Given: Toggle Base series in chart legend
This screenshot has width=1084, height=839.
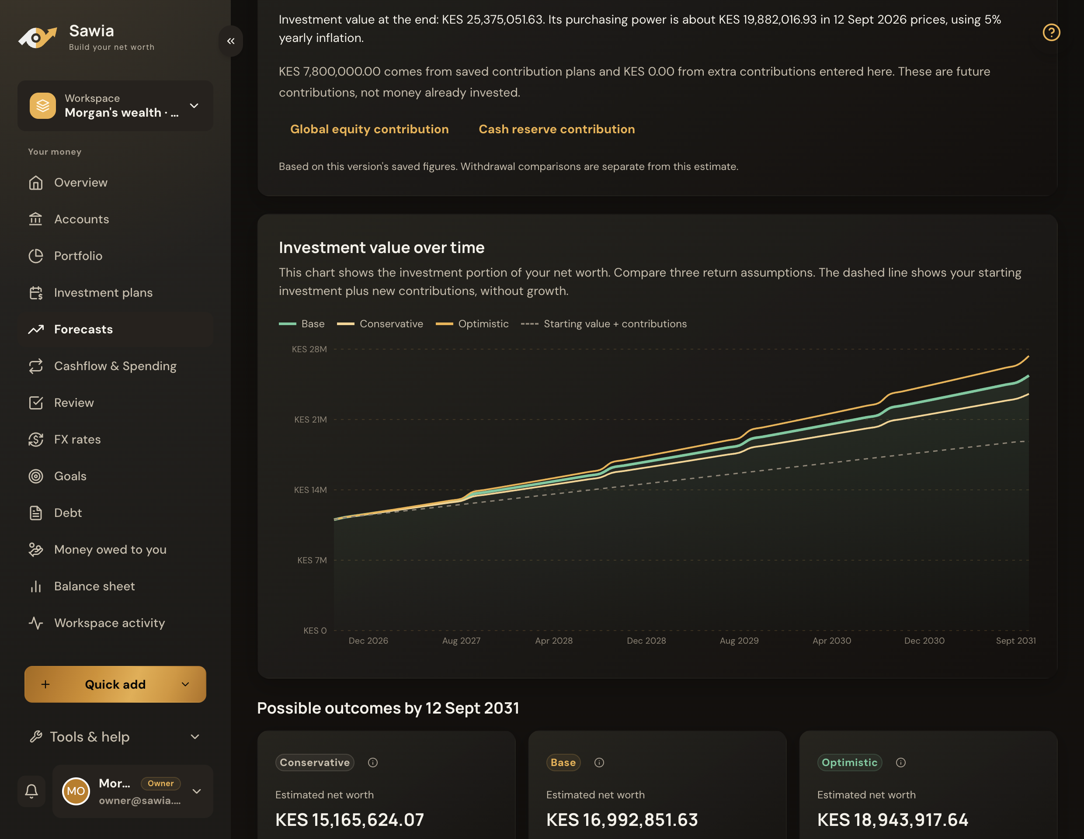Looking at the screenshot, I should coord(302,324).
